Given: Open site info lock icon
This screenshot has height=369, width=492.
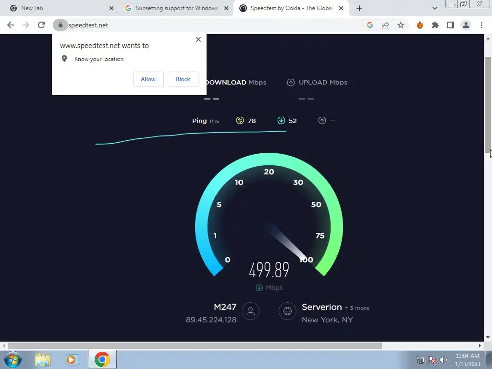Looking at the screenshot, I should point(60,25).
